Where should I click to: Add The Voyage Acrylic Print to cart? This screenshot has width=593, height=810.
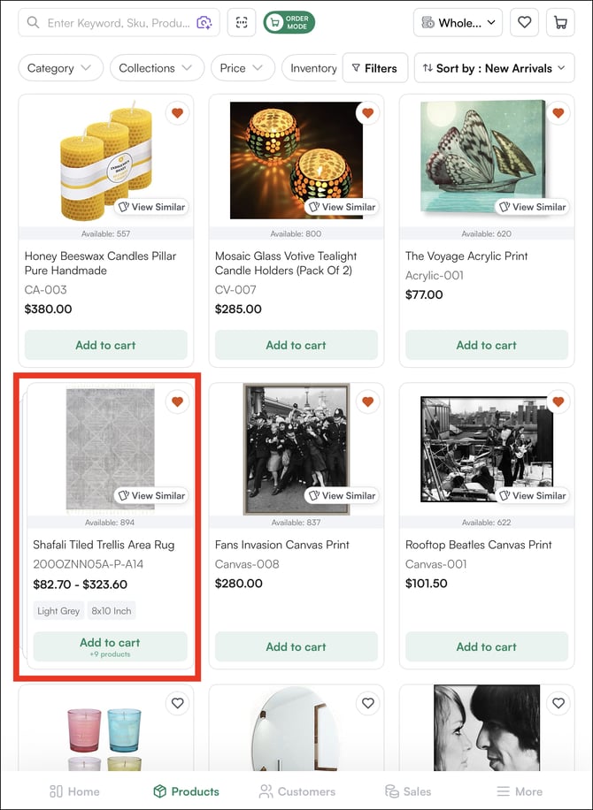pyautogui.click(x=486, y=345)
